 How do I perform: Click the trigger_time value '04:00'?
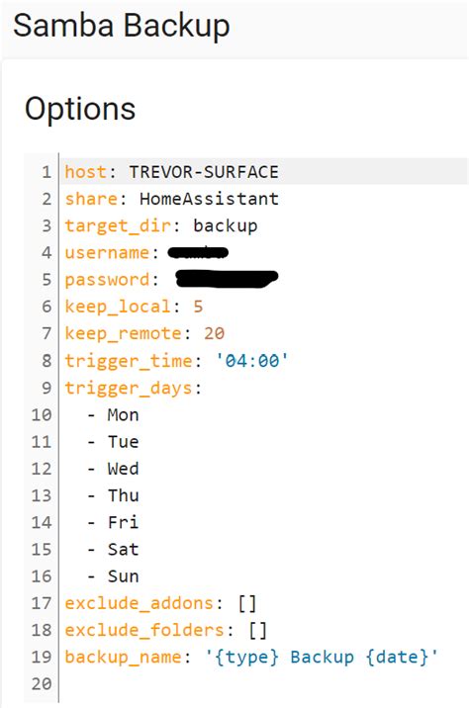tap(251, 361)
